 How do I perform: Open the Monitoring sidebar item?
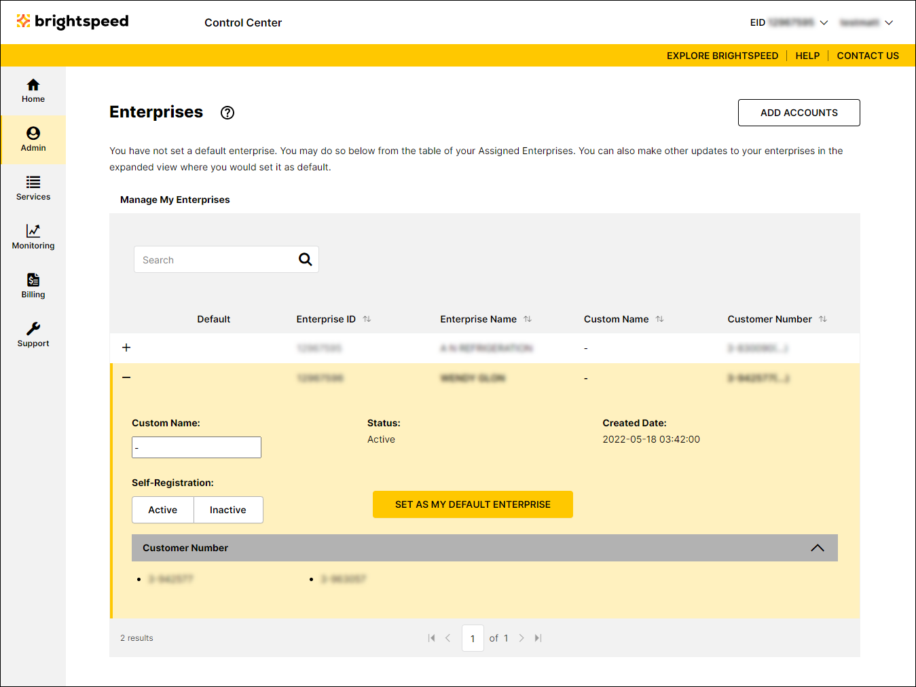click(x=33, y=238)
